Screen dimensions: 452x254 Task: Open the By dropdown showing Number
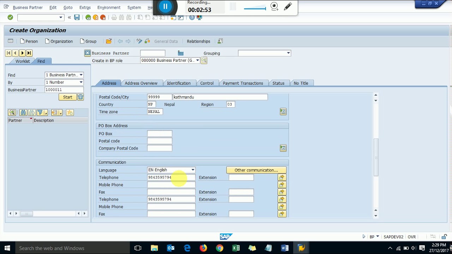tap(81, 82)
